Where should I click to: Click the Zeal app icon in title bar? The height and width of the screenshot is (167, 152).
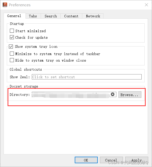(5, 5)
